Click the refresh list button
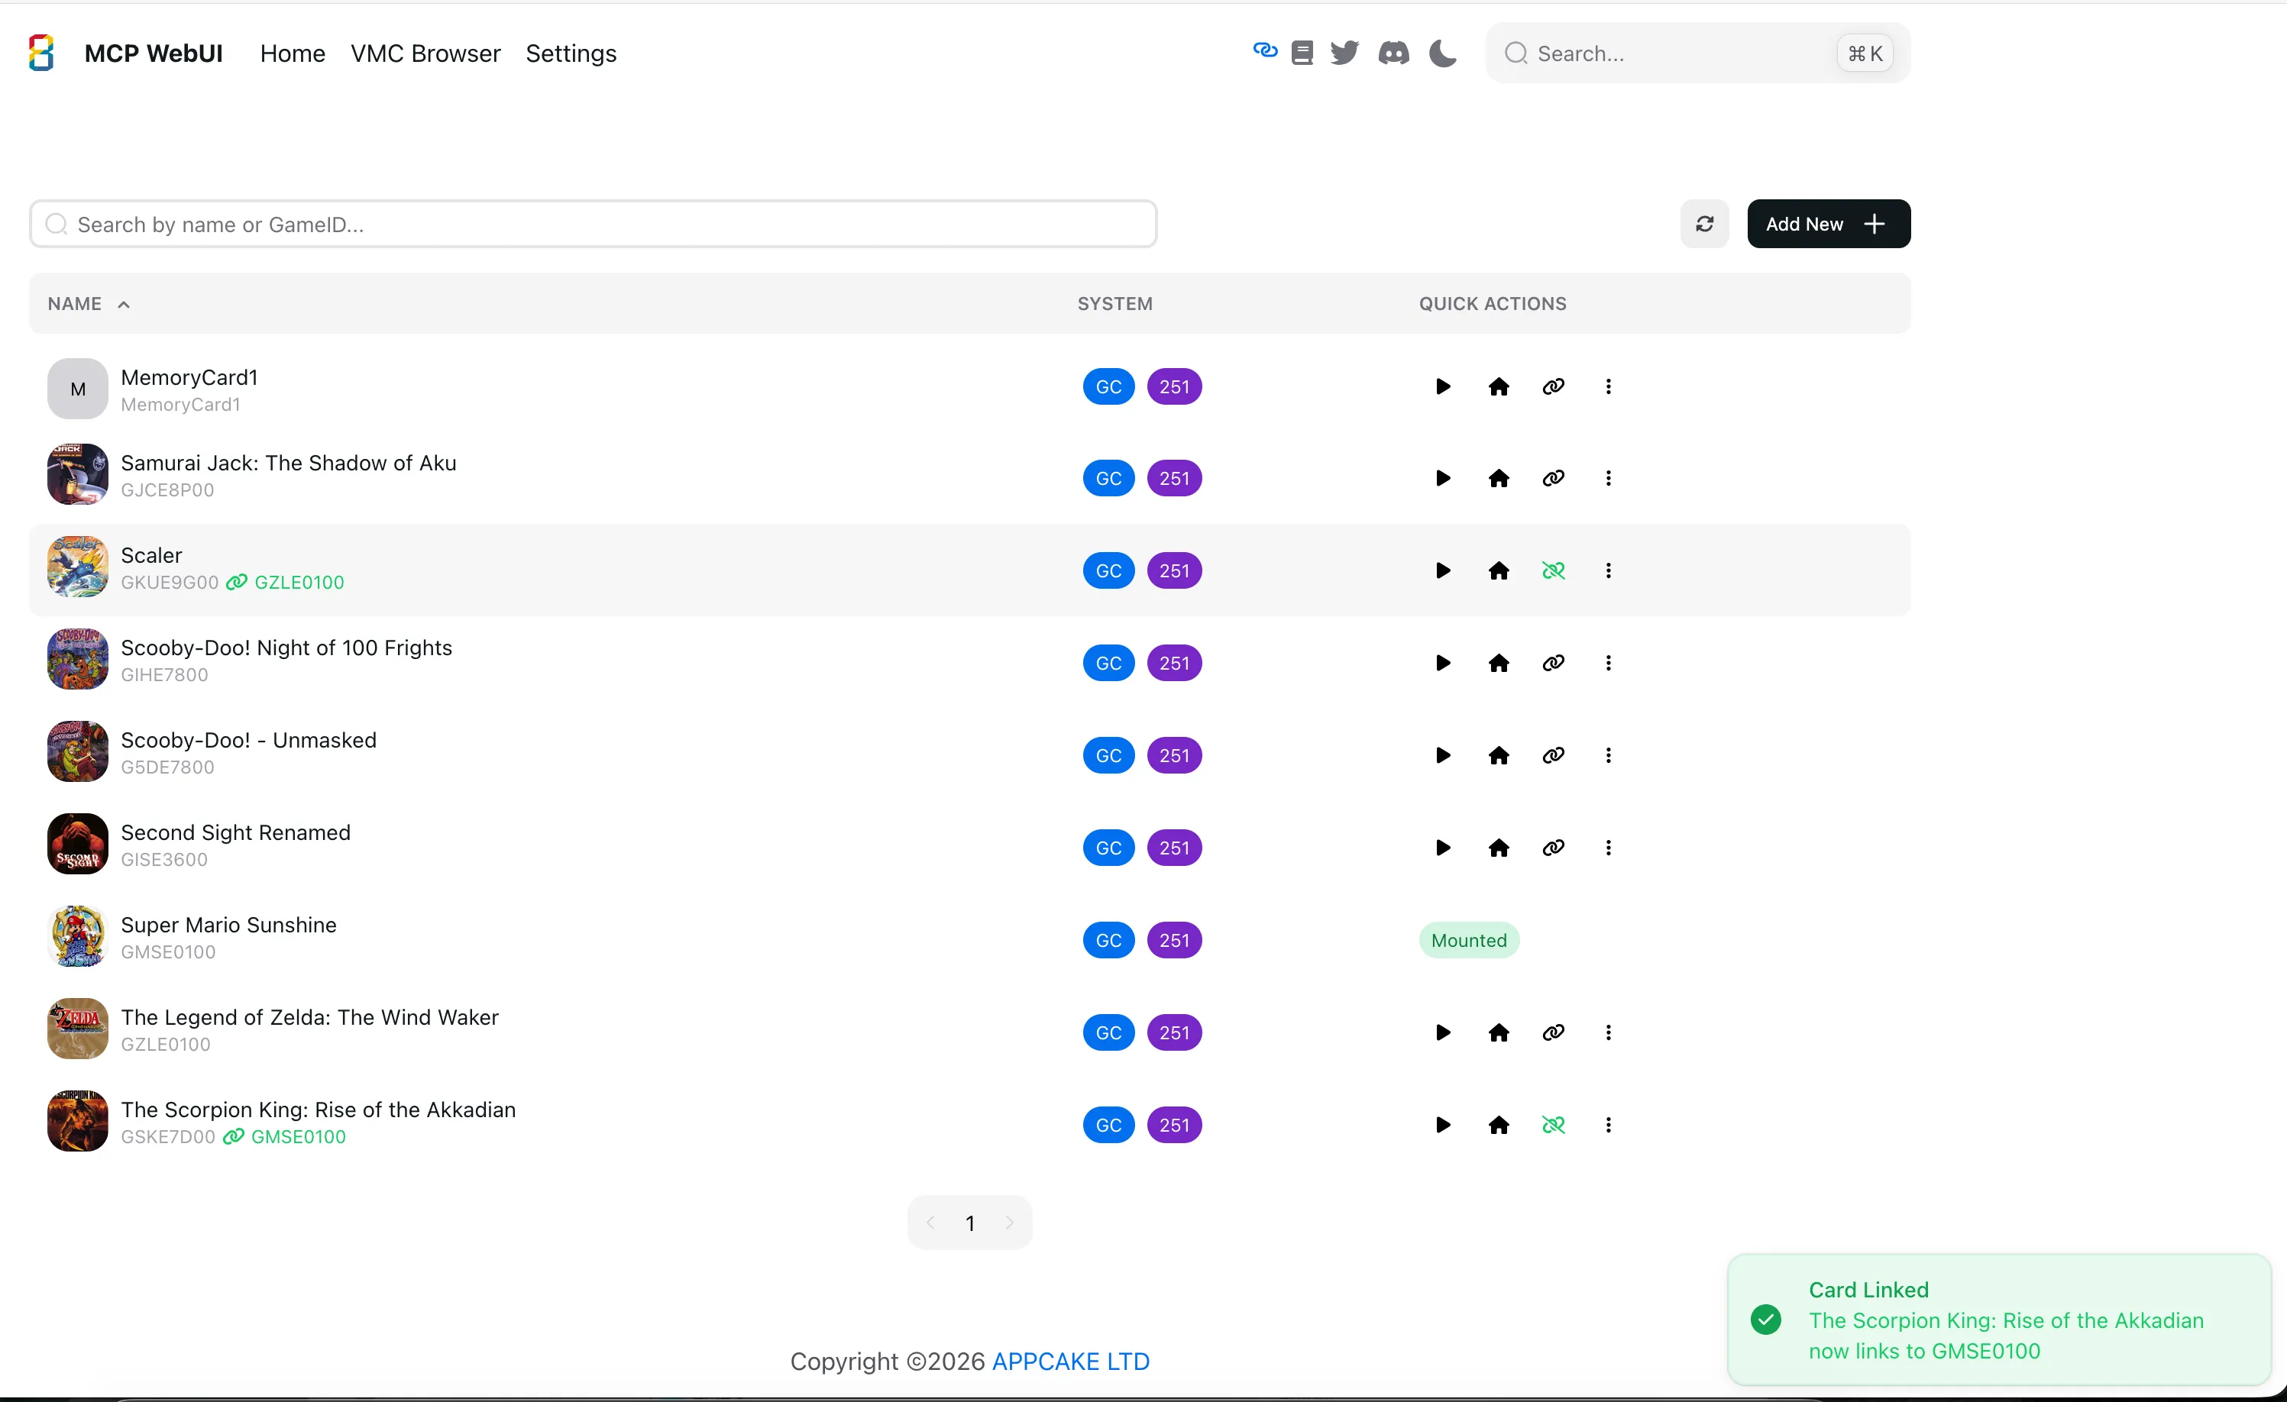The height and width of the screenshot is (1402, 2287). click(x=1704, y=224)
